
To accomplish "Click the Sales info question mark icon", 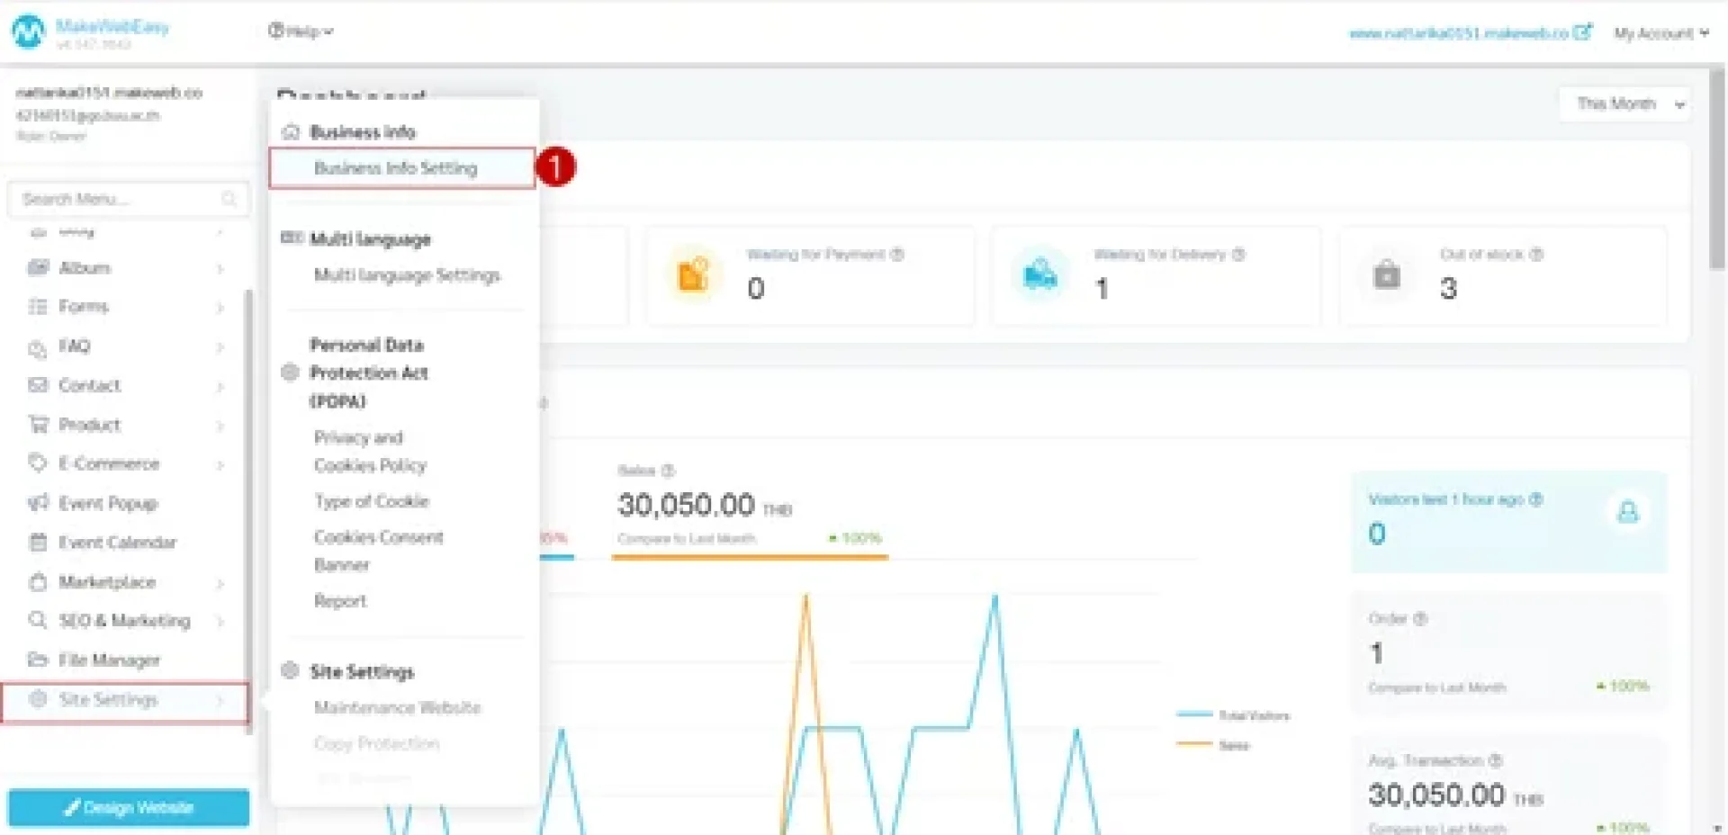I will [x=668, y=471].
